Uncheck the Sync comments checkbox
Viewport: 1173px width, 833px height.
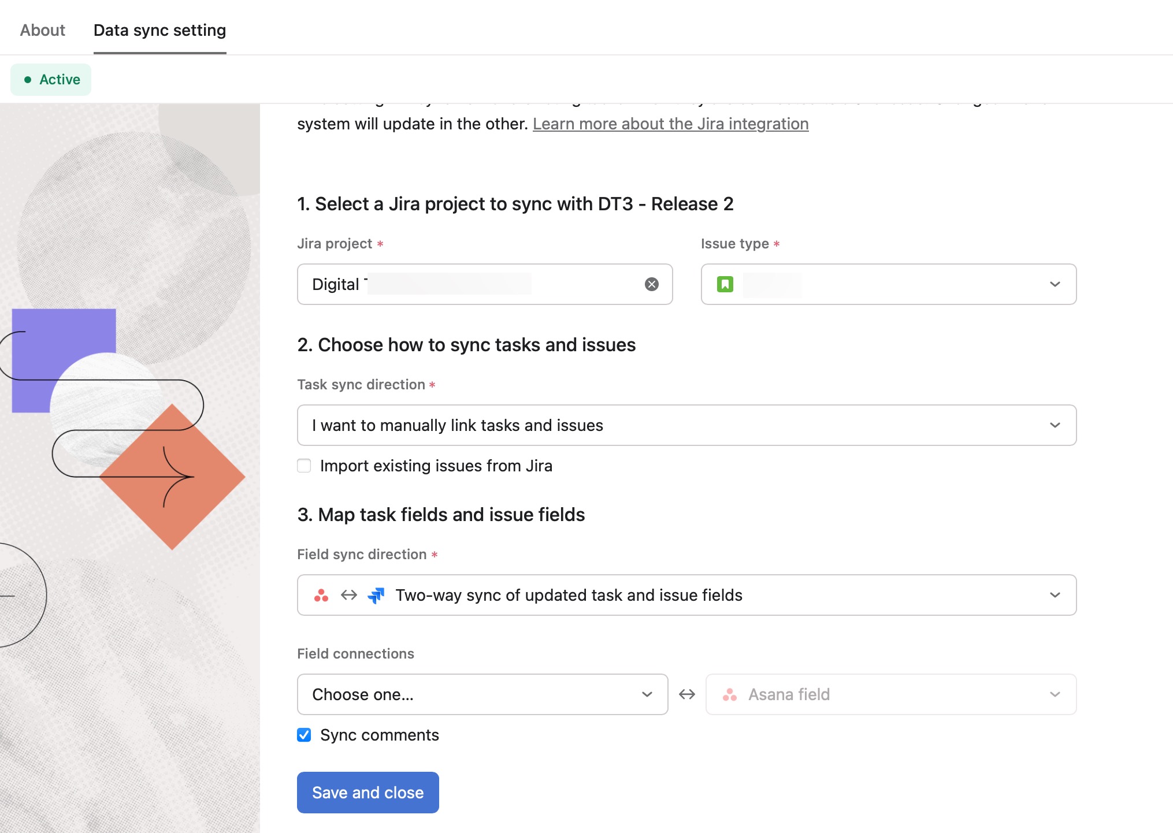(x=304, y=735)
